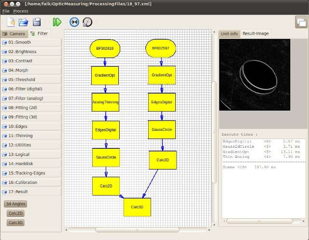Select the Calc3D node in the graph
Image resolution: width=309 pixels, height=240 pixels.
(137, 207)
